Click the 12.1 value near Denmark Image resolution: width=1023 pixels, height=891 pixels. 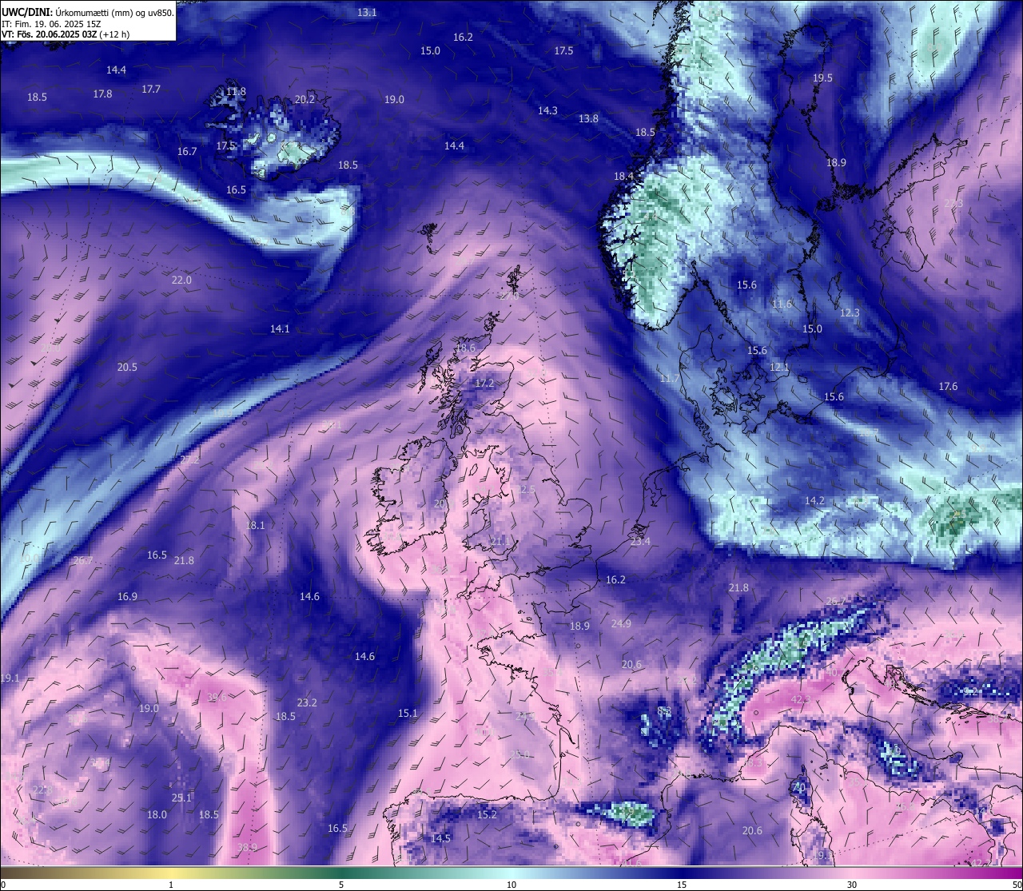779,368
